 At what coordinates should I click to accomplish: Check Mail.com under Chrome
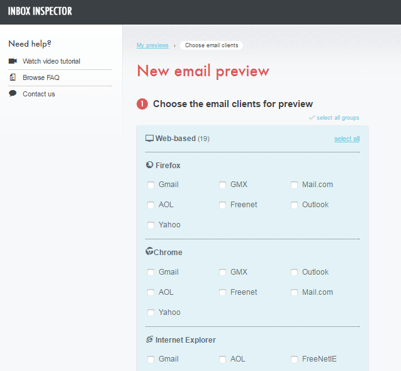(294, 292)
